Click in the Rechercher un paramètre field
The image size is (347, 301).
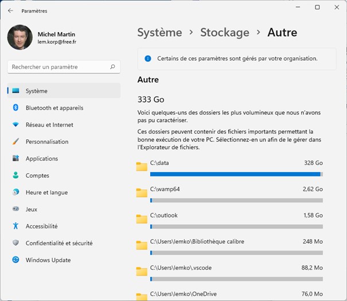click(x=57, y=67)
